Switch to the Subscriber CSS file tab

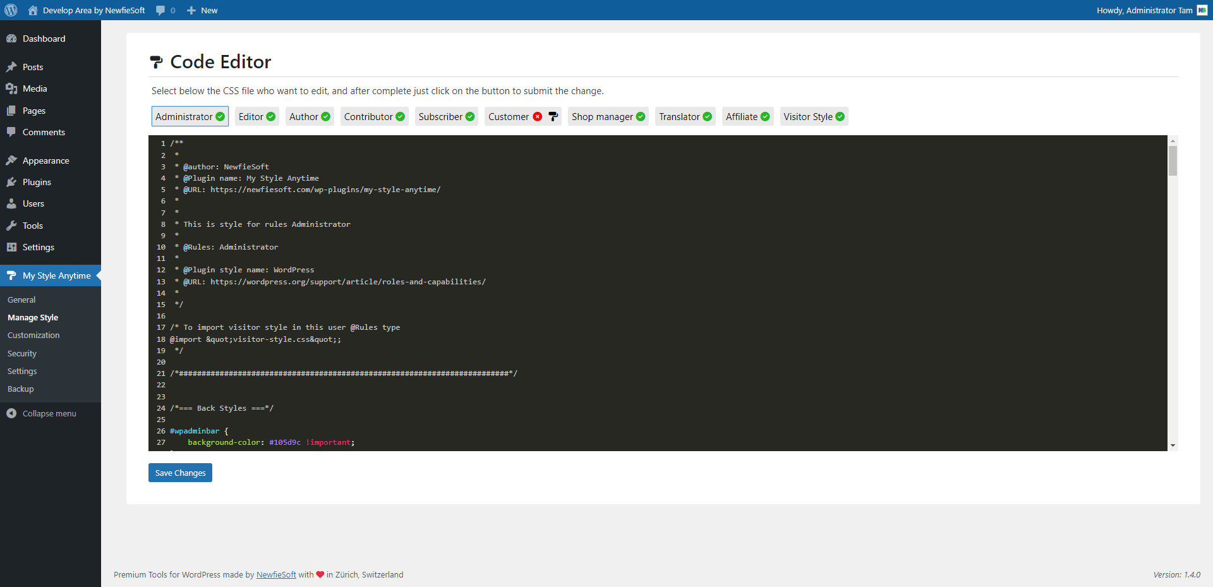(447, 116)
